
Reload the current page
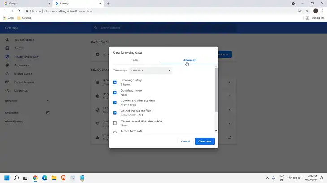(x=18, y=11)
